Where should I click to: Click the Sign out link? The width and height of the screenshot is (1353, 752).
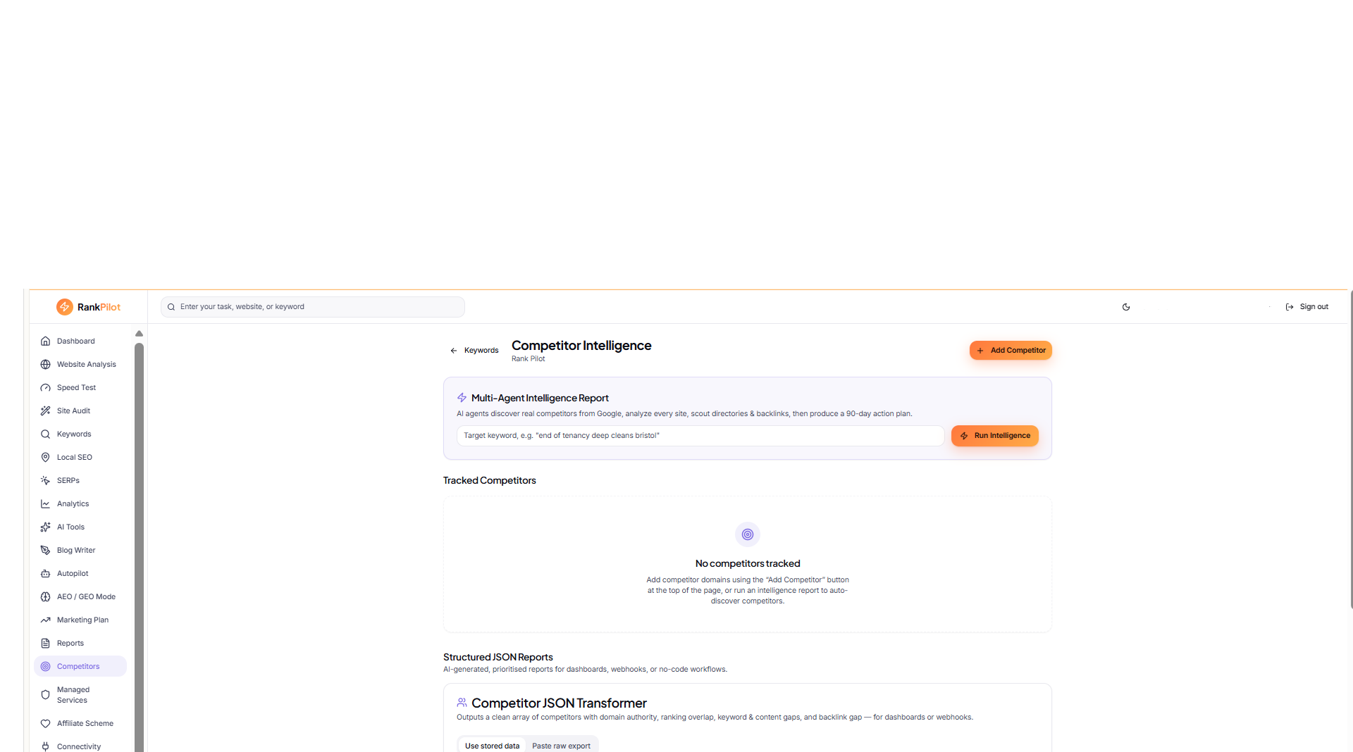(1306, 307)
